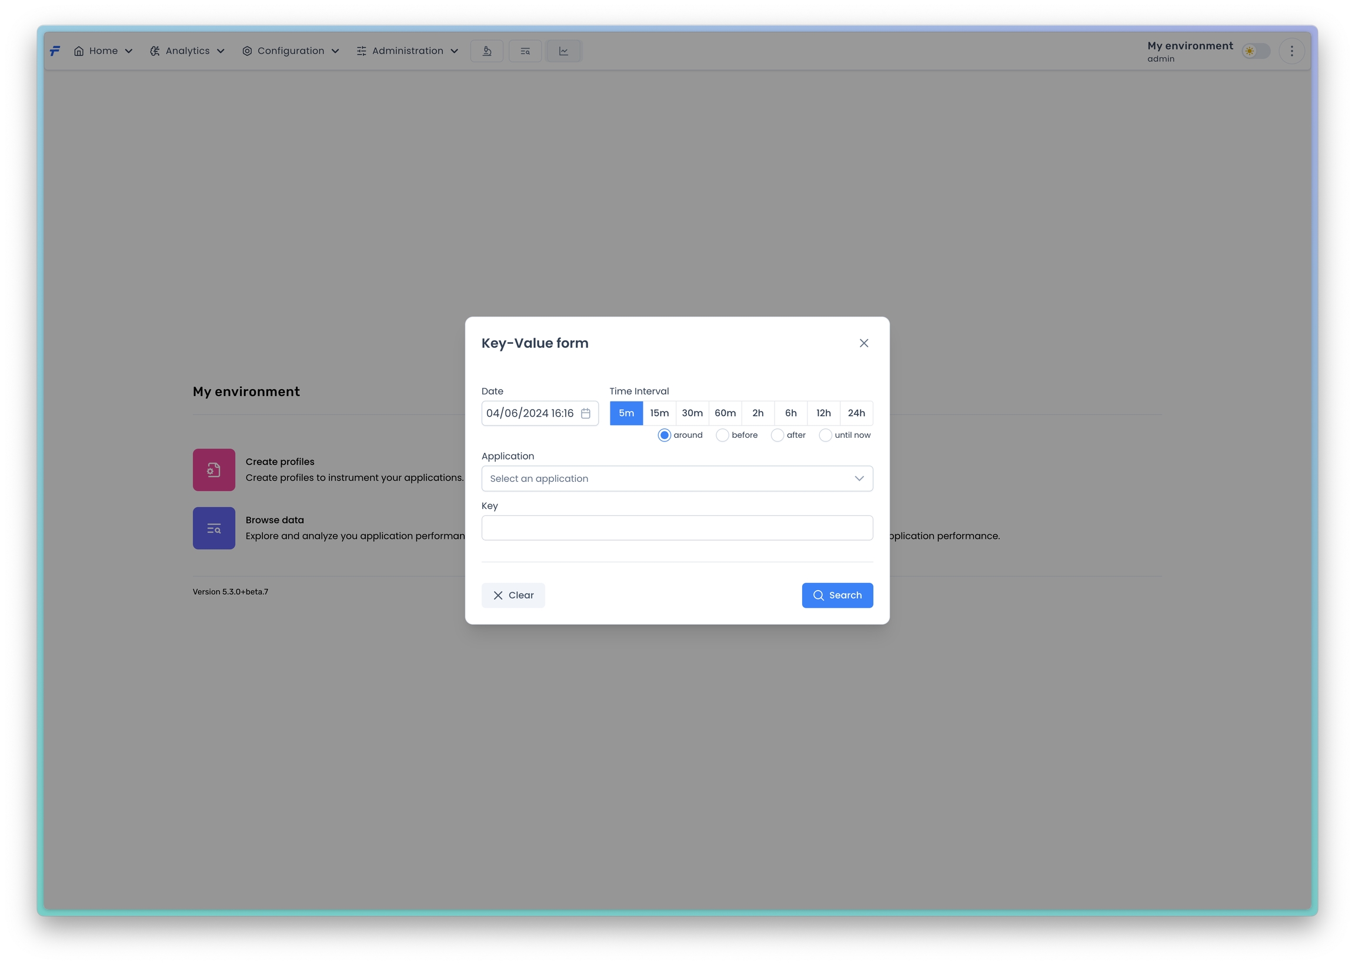
Task: Select the 'before' radio option
Action: pyautogui.click(x=722, y=435)
